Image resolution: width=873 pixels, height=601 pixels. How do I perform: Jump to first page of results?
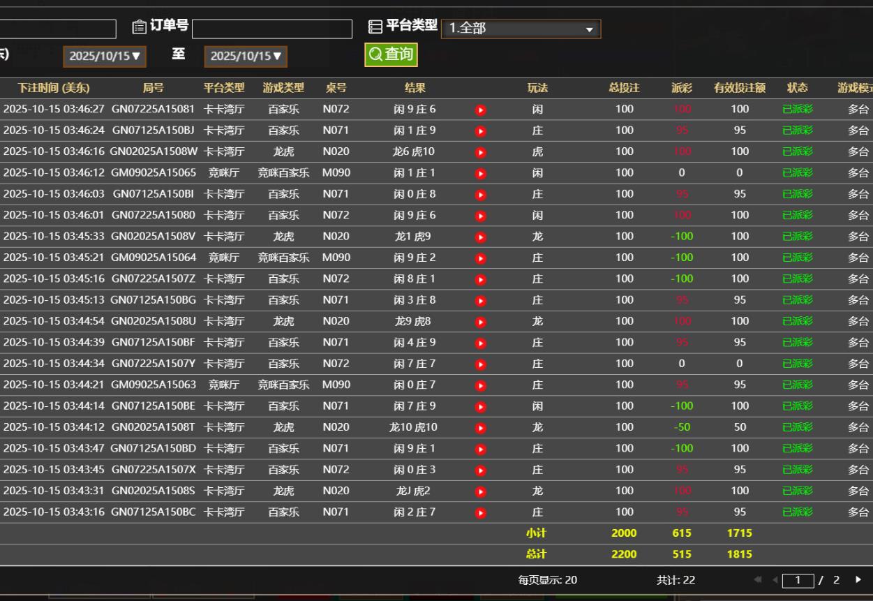(758, 579)
